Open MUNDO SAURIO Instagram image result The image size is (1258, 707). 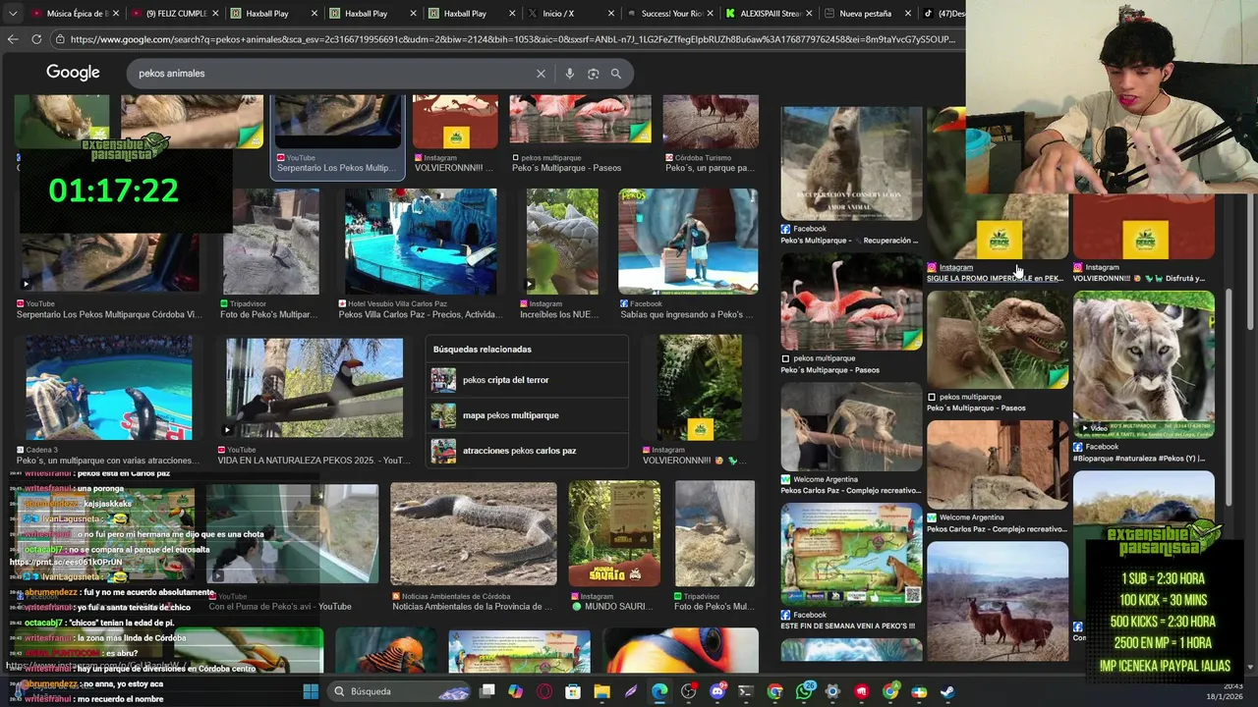click(x=613, y=533)
